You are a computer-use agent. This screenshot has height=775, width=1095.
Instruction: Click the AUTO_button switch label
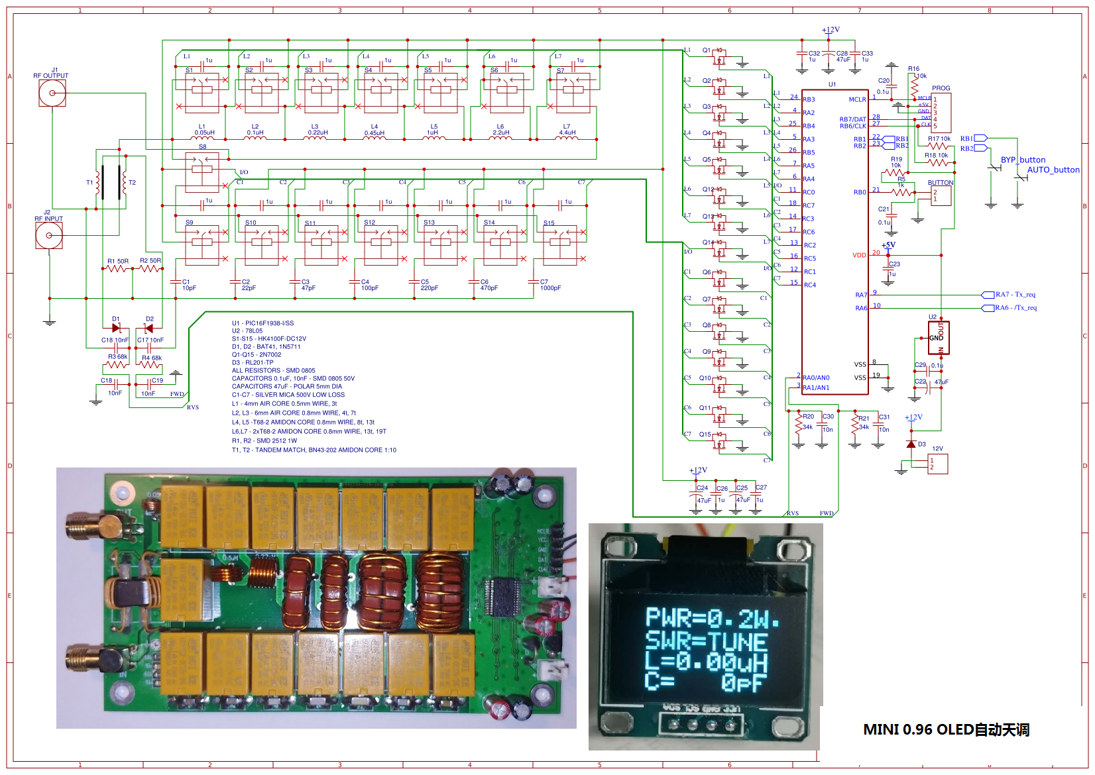point(1053,170)
